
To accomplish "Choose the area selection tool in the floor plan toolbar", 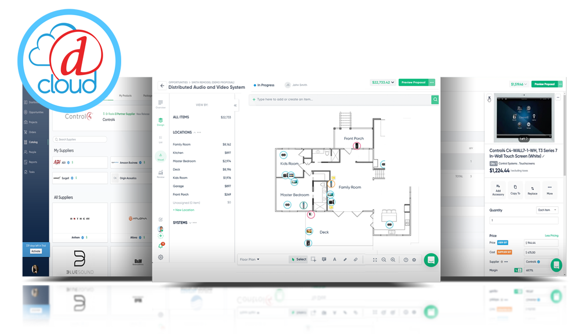I will [x=313, y=260].
